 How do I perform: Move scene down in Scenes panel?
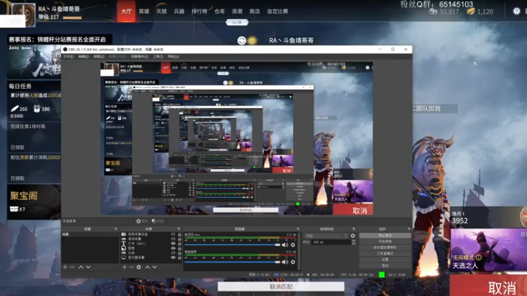pos(88,267)
